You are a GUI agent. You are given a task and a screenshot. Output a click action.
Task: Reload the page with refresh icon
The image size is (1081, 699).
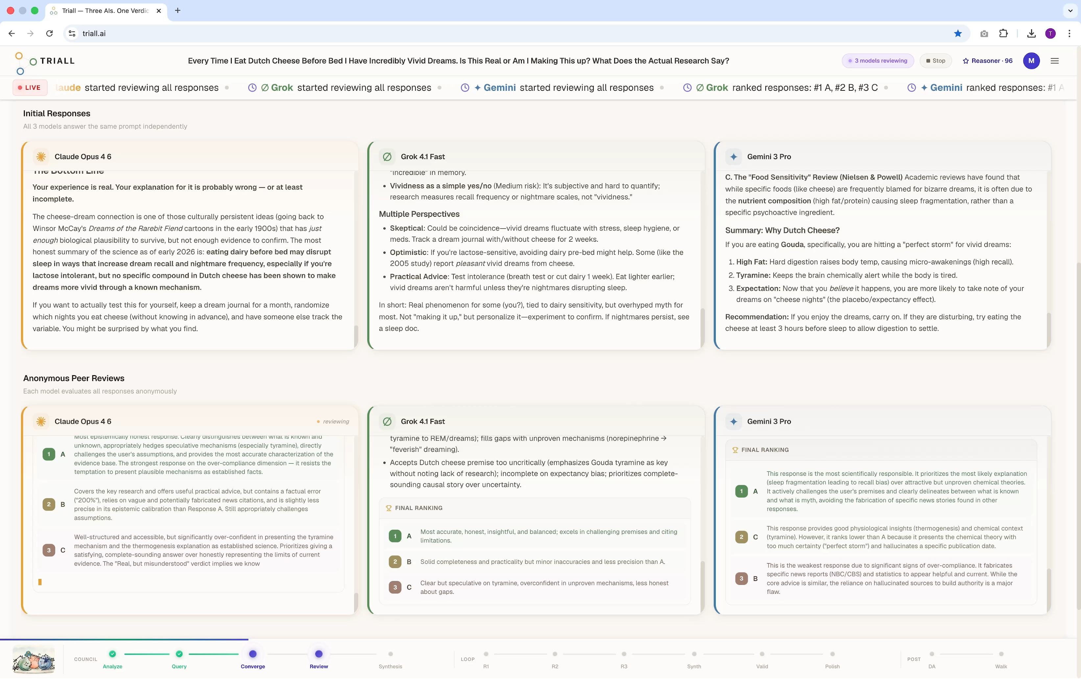point(49,34)
